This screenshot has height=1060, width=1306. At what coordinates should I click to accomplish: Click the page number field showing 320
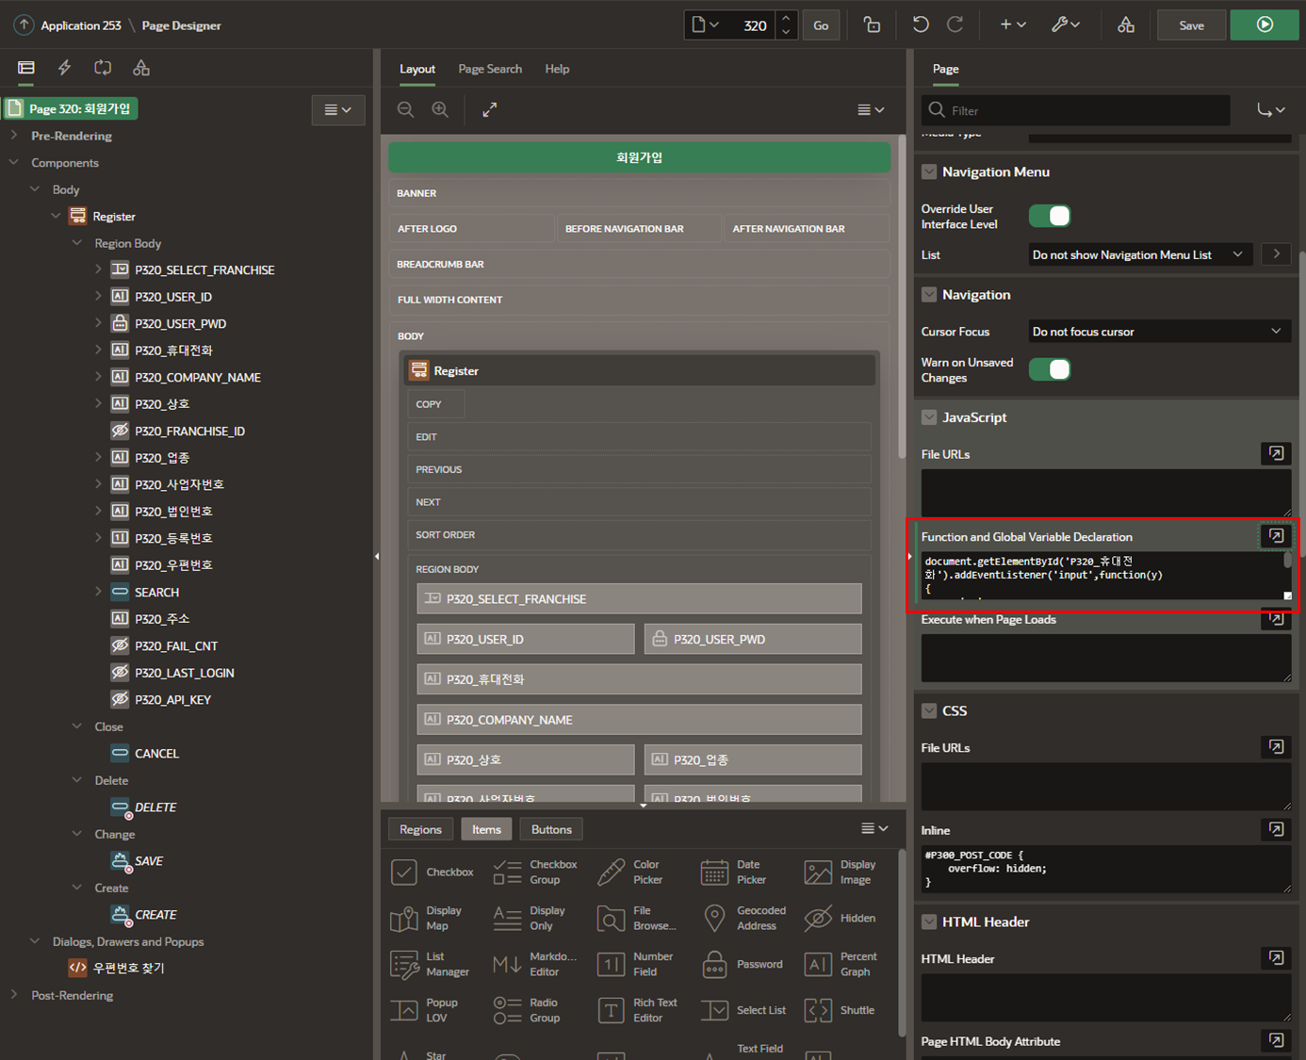[x=752, y=25]
